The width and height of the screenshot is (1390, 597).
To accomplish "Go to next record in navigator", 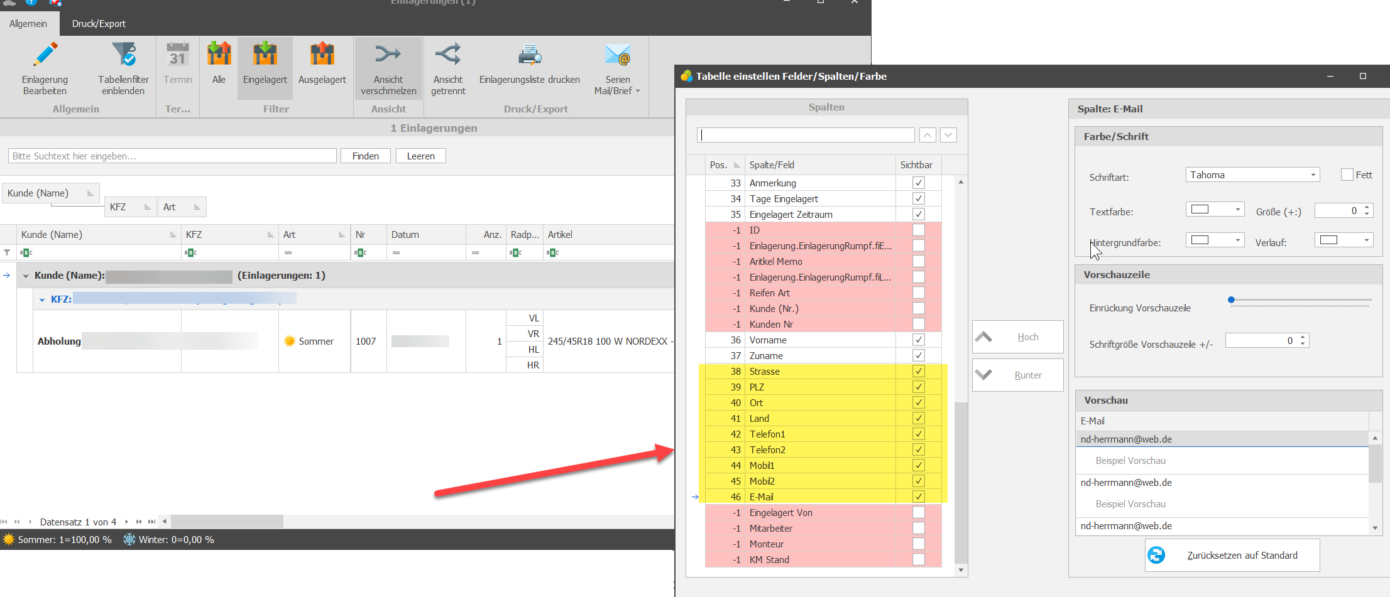I will (x=126, y=522).
